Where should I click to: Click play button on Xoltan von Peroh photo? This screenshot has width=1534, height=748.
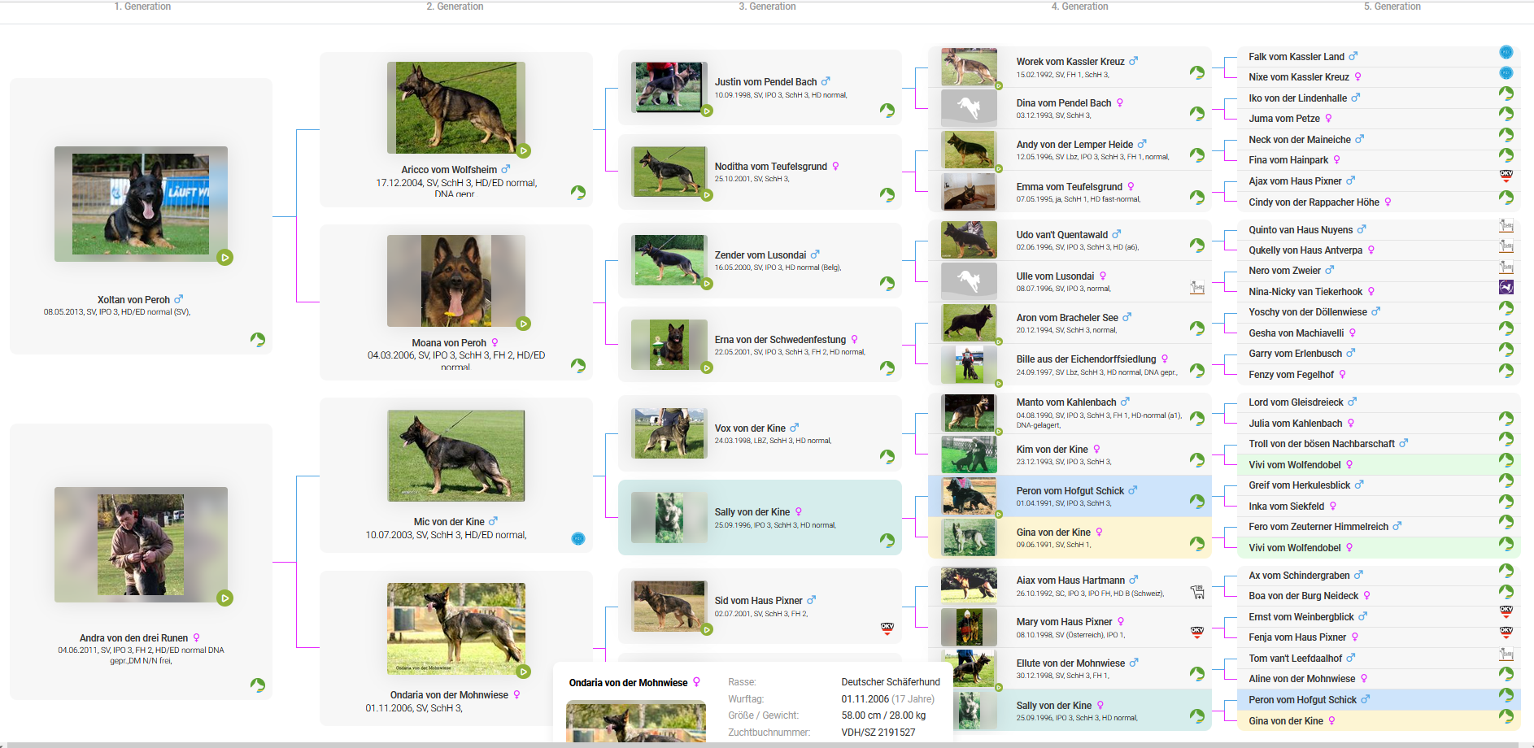tap(225, 258)
